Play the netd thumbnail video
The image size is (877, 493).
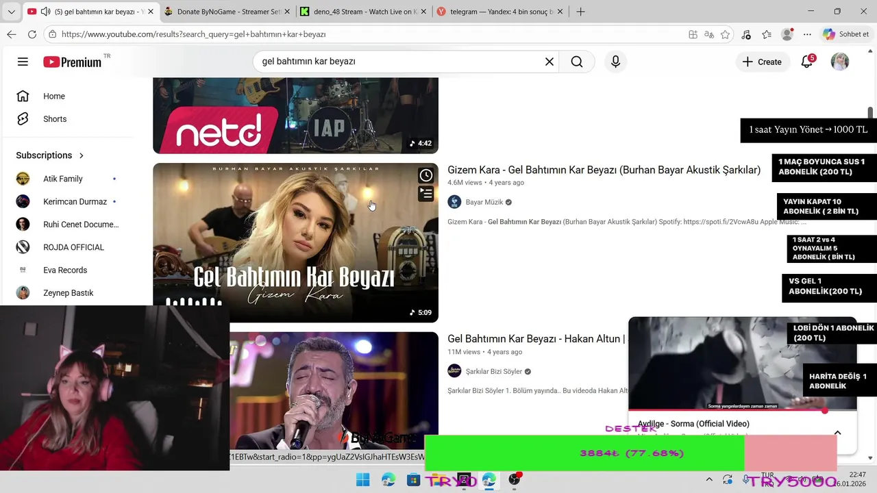(x=295, y=115)
